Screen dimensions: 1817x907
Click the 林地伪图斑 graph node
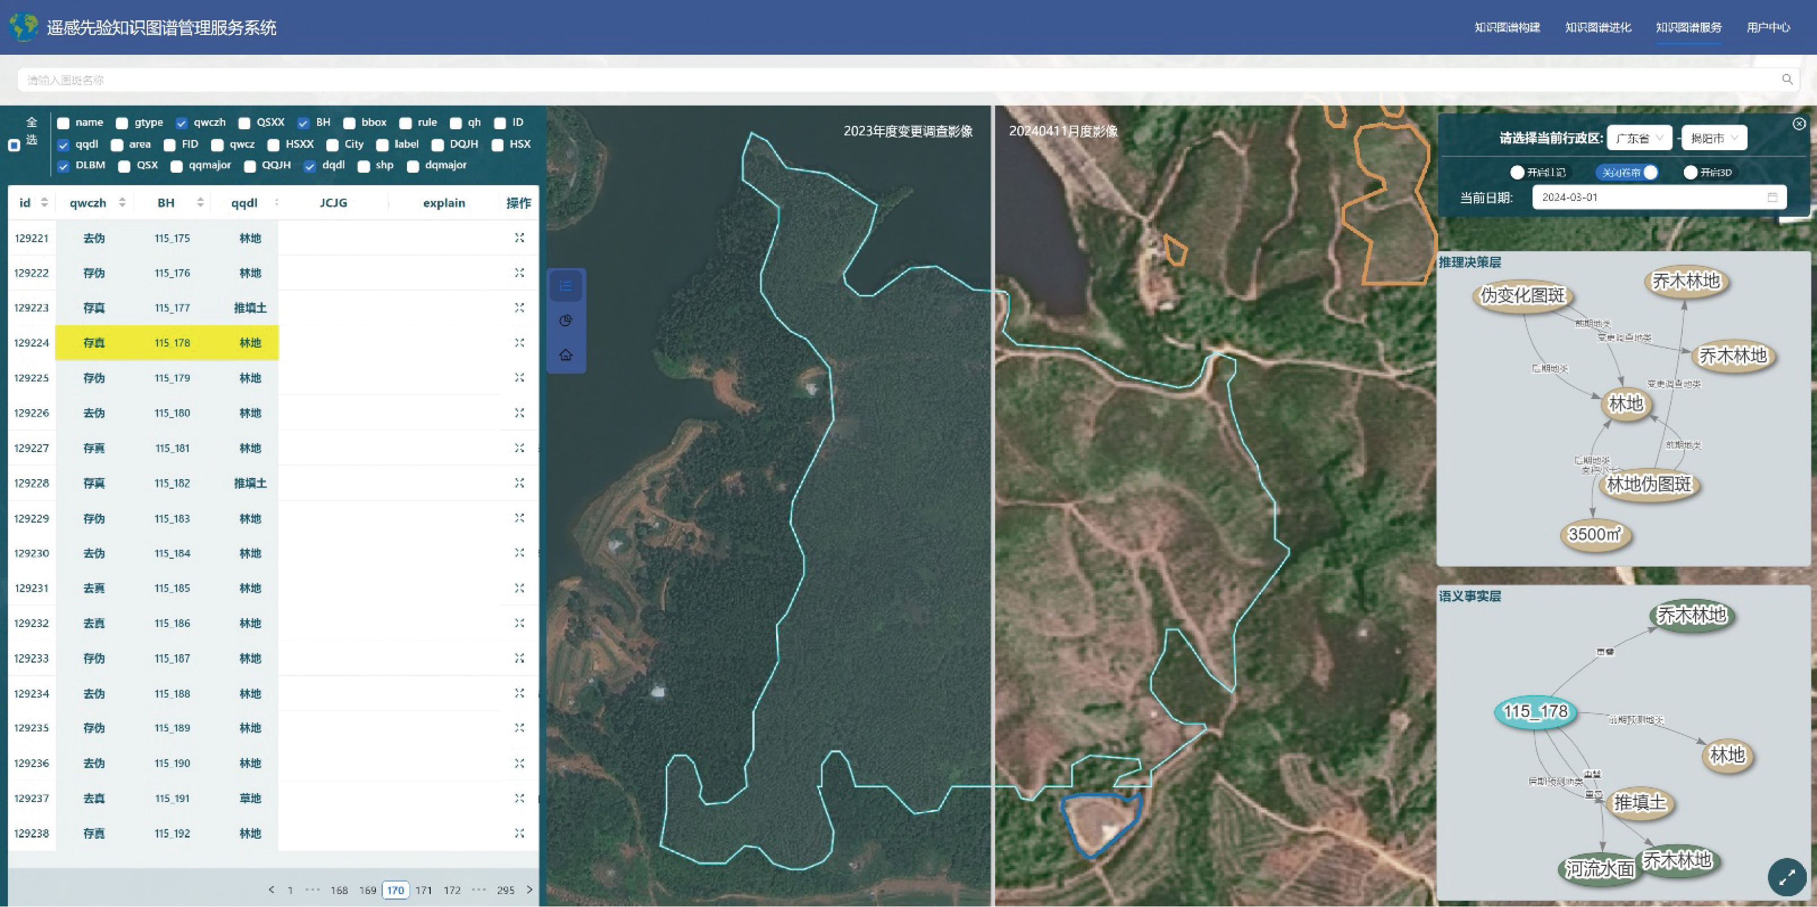point(1648,484)
